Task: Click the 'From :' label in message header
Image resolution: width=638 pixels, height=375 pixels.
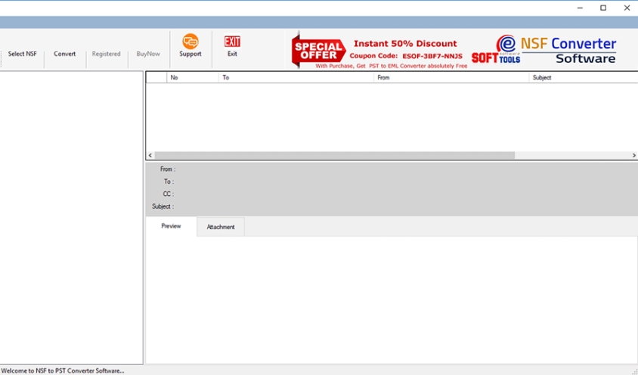Action: tap(168, 169)
